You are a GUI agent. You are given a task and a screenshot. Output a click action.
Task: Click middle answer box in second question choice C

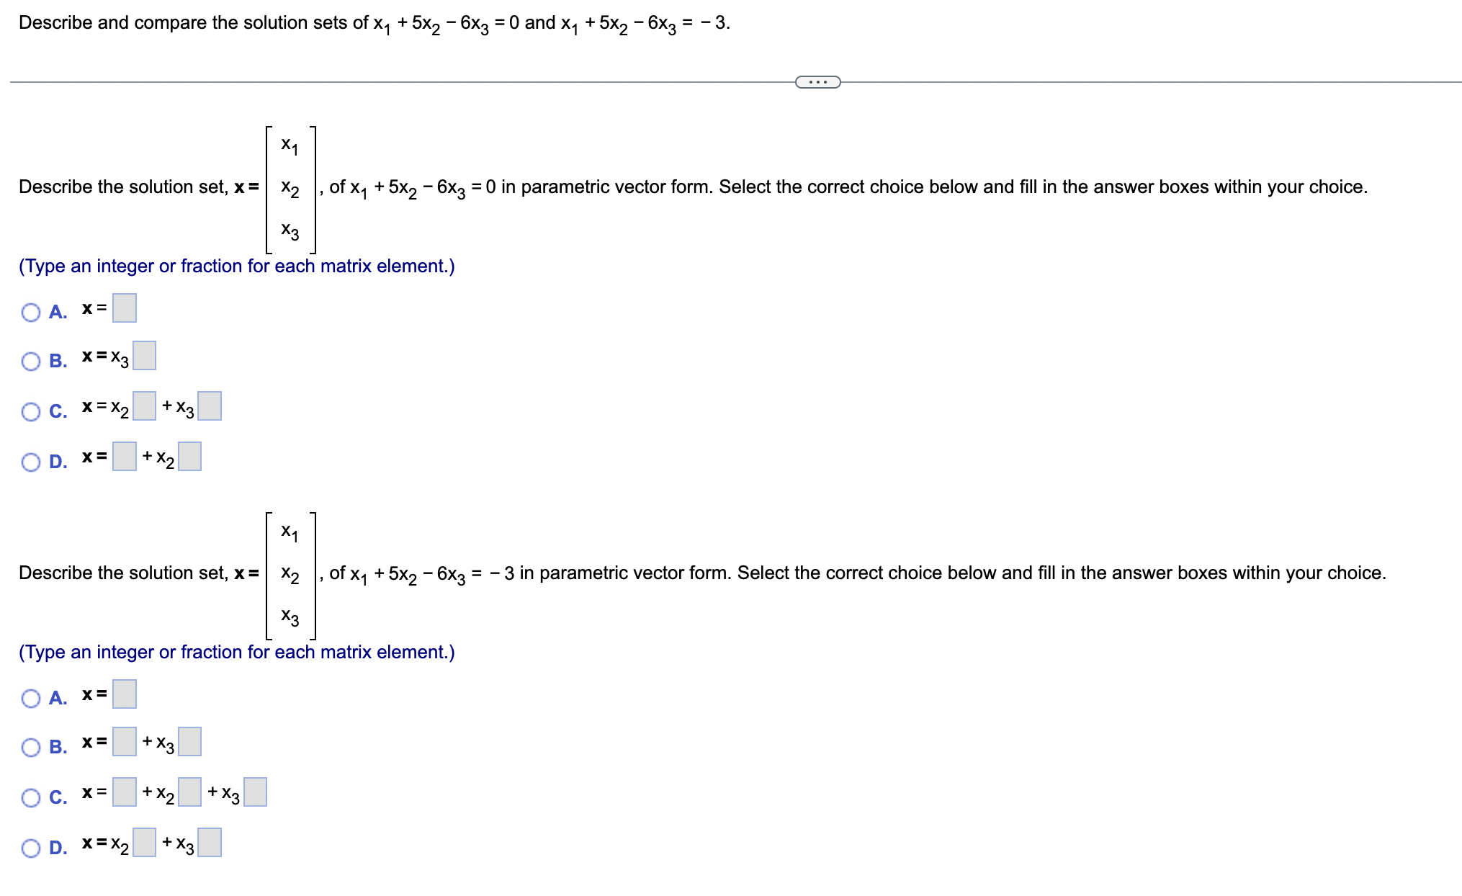tap(189, 792)
